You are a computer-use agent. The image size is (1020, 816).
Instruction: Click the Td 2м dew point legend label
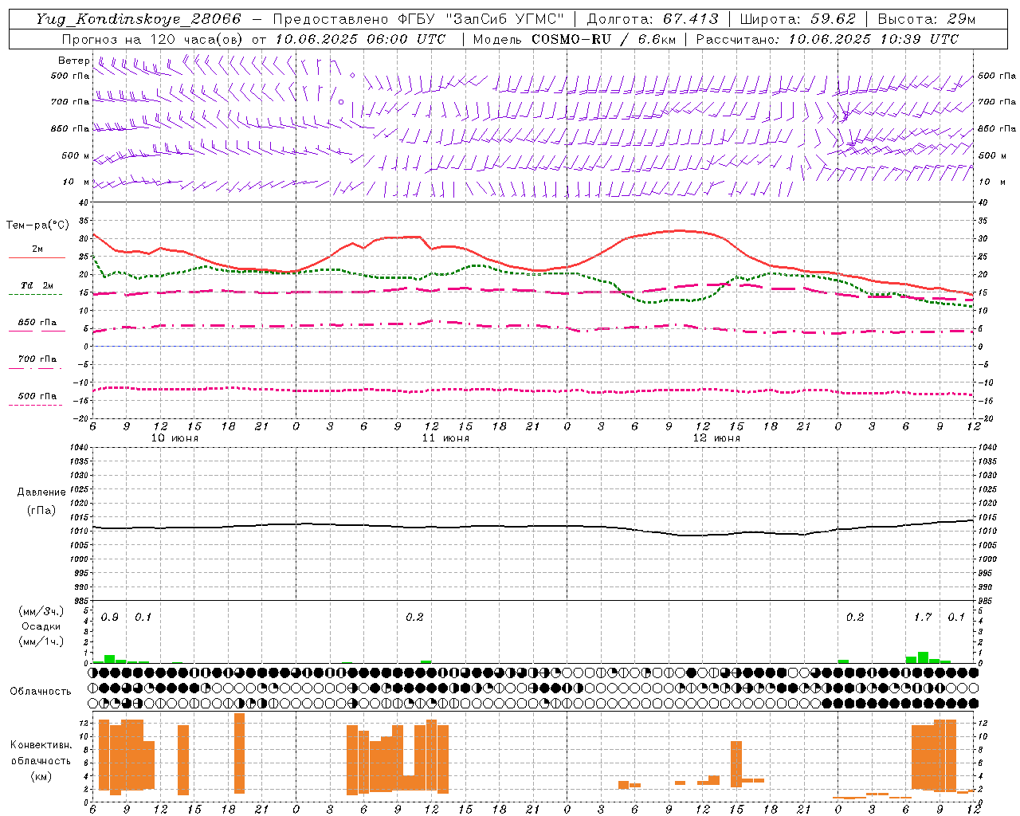37,285
